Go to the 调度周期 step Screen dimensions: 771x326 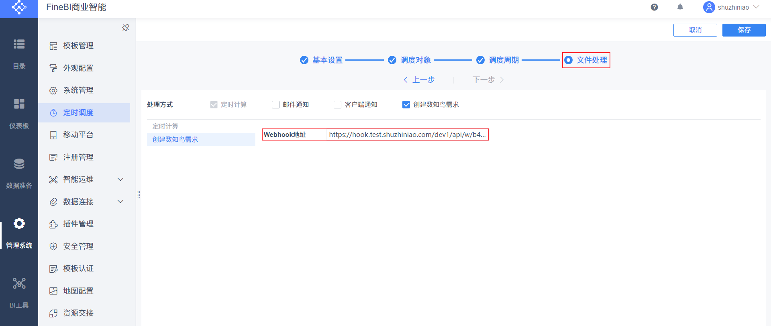tap(498, 60)
